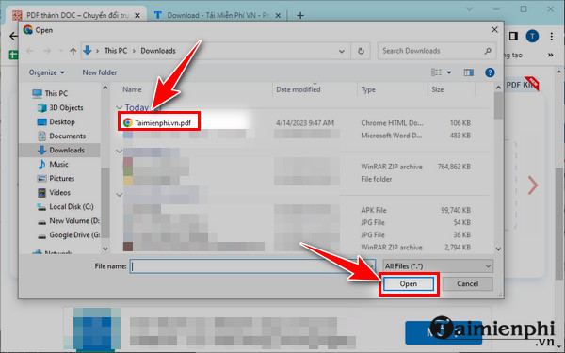
Task: Open the Help icon
Action: (490, 72)
